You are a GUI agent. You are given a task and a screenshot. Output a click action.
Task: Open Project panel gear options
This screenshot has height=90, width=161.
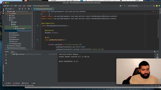(29, 9)
